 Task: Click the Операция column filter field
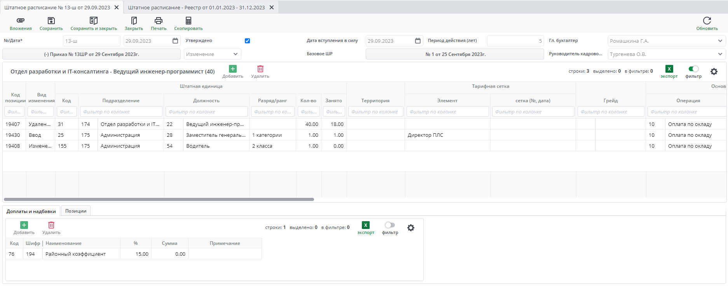click(x=688, y=112)
